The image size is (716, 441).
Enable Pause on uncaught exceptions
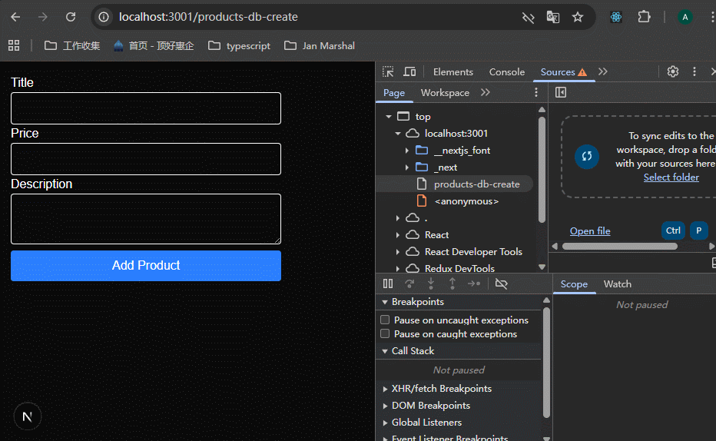point(386,320)
